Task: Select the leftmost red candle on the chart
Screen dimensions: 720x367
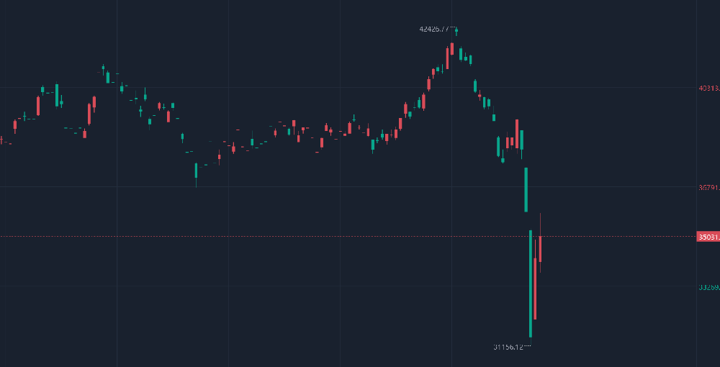Action: coord(14,125)
